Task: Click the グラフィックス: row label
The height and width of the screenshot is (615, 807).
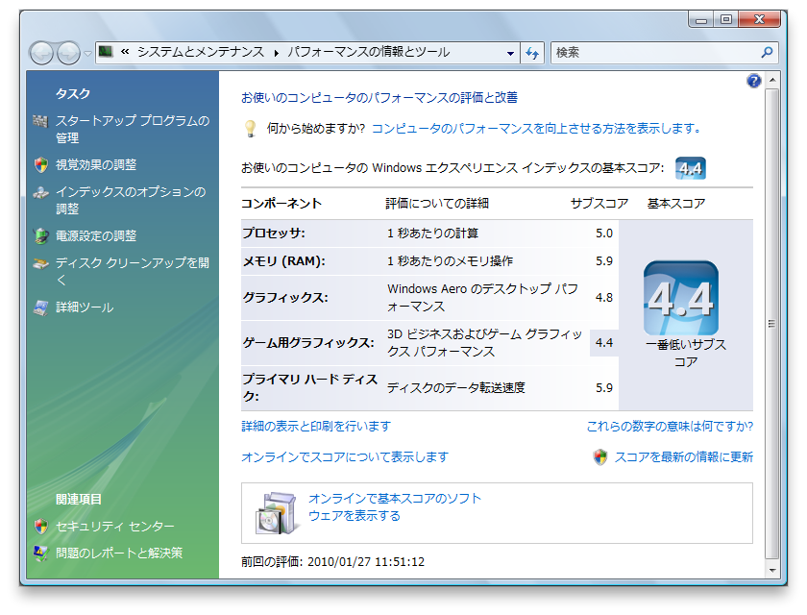Action: 285,298
